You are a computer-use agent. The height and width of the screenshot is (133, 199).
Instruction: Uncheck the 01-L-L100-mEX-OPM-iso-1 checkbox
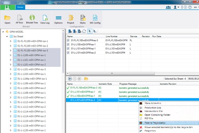click(x=68, y=44)
